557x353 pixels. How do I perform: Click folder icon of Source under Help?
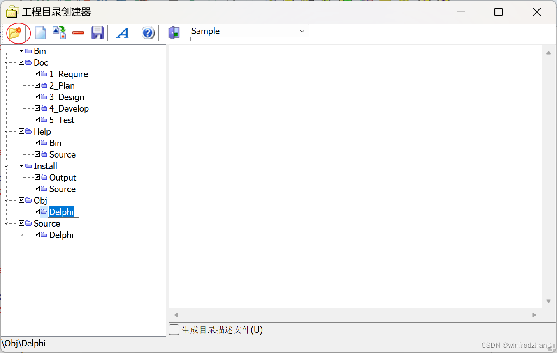tap(44, 154)
